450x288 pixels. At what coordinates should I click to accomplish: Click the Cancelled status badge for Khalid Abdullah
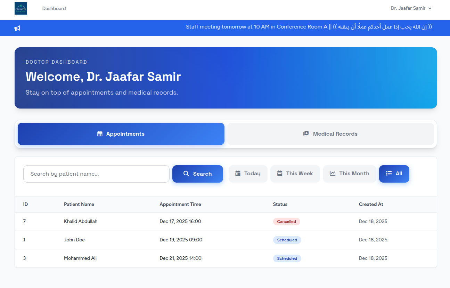[286, 222]
